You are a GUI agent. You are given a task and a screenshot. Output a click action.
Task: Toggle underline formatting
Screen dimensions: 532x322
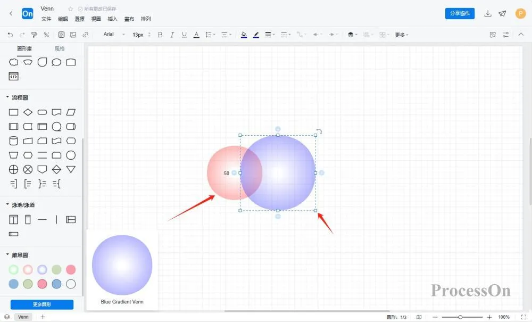tap(184, 35)
